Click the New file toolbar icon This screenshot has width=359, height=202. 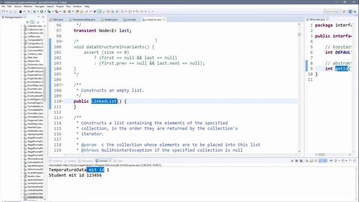coord(3,11)
